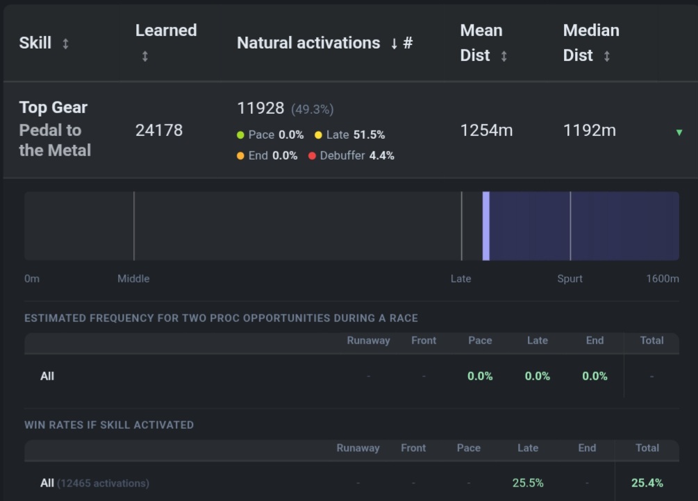Click the Late 51.5% value
The width and height of the screenshot is (698, 501).
(x=369, y=135)
